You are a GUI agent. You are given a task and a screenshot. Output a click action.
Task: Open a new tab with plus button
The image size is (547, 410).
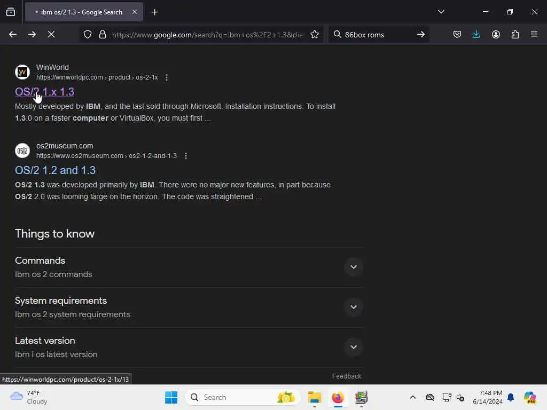click(154, 12)
